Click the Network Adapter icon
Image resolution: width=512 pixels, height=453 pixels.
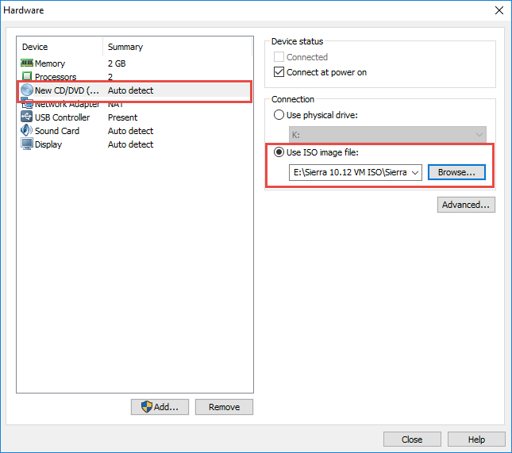coord(27,105)
